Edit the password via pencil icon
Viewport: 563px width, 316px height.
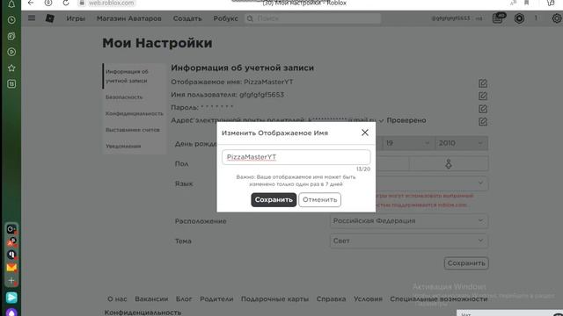pos(483,109)
